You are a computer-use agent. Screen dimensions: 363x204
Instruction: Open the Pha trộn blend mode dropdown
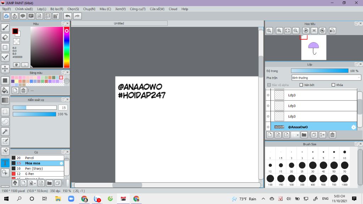(x=326, y=78)
